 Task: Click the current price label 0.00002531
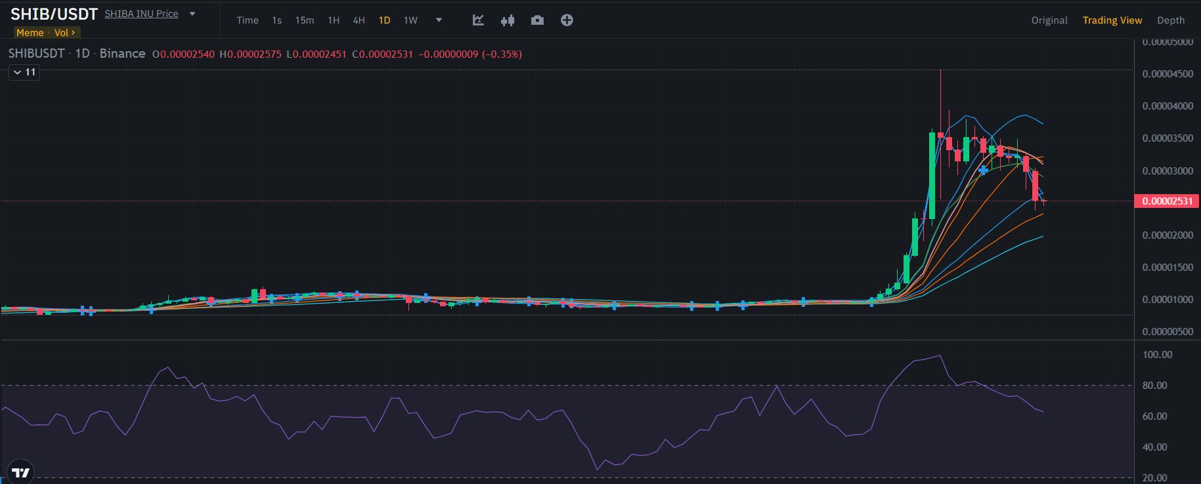[x=1167, y=201]
